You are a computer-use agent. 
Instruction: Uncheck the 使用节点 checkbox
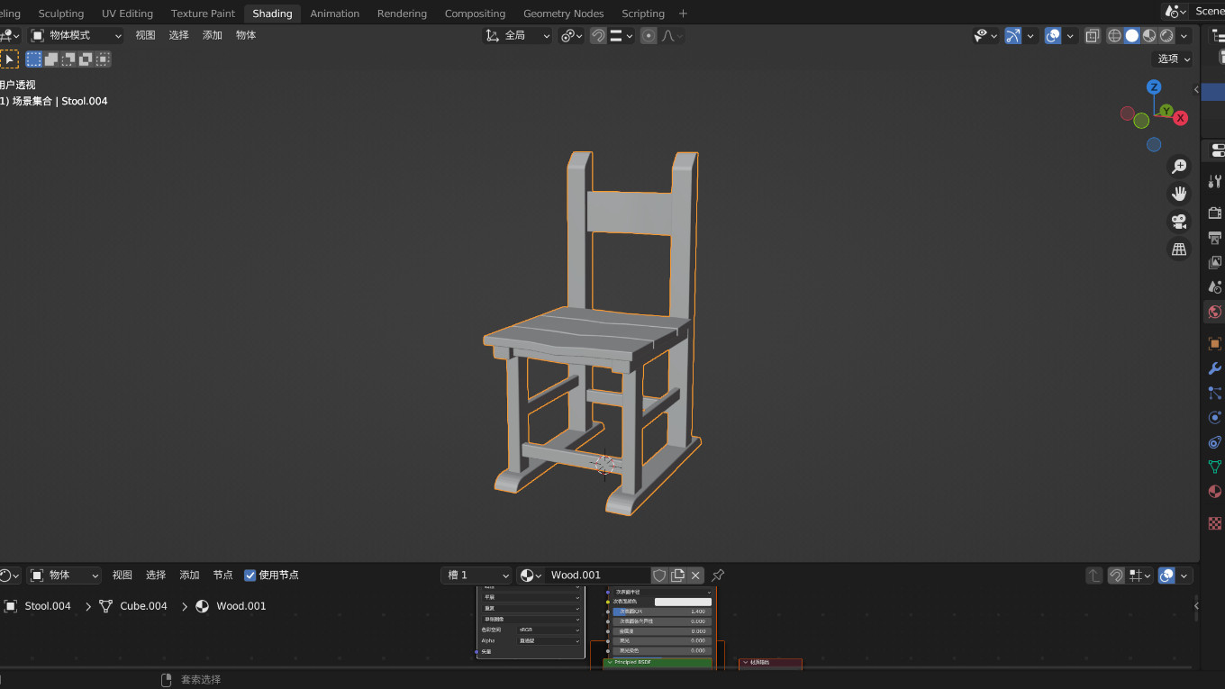click(250, 576)
